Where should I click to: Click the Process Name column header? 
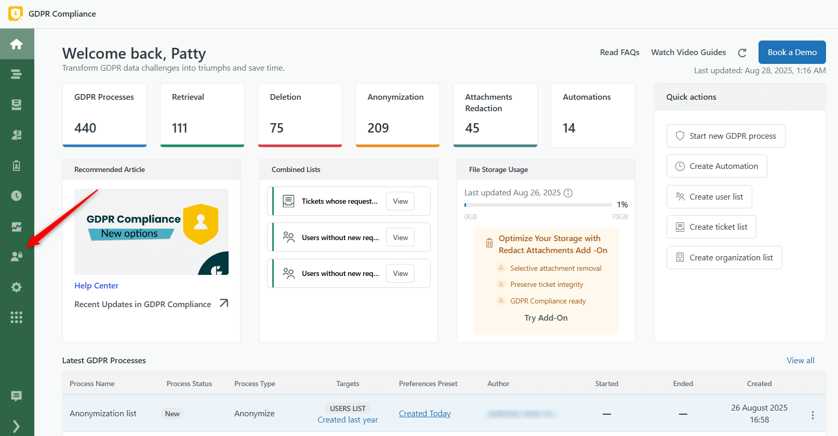(92, 384)
